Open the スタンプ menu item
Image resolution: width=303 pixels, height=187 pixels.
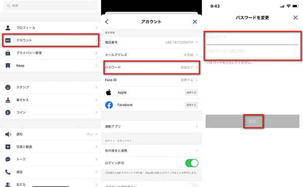[50, 87]
